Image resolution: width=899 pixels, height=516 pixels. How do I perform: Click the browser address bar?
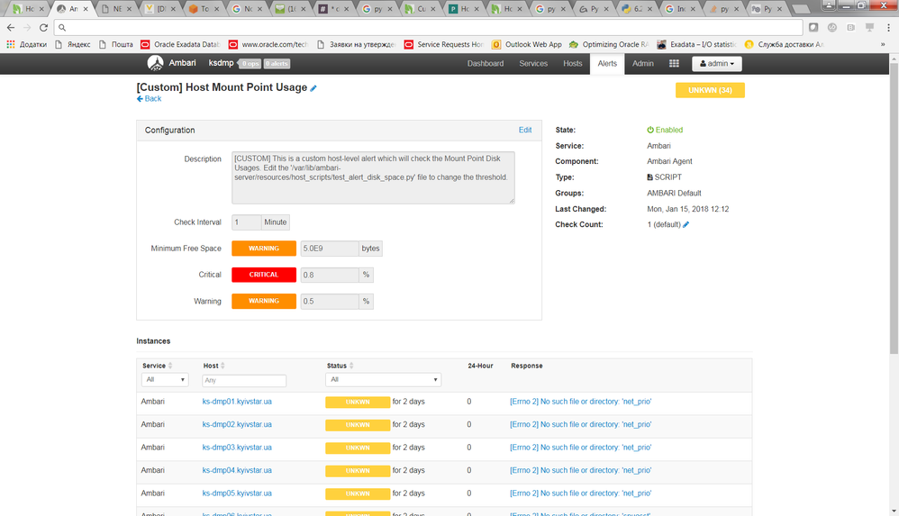point(428,28)
